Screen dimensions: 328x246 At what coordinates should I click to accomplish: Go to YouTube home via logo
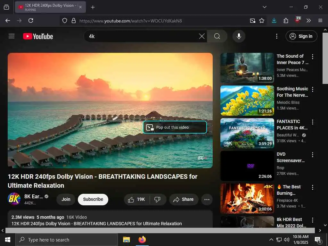click(38, 37)
